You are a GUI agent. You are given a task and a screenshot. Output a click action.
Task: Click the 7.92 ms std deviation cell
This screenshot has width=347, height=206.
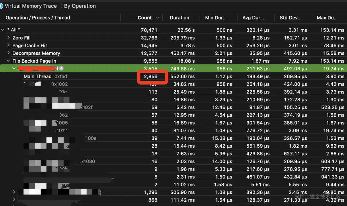(298, 61)
